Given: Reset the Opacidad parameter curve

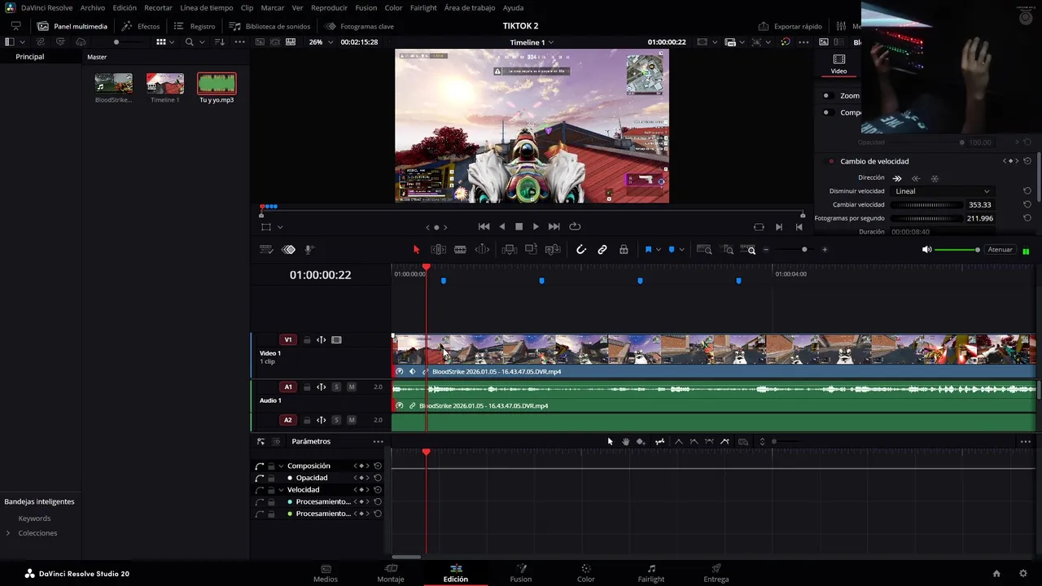Looking at the screenshot, I should click(378, 478).
